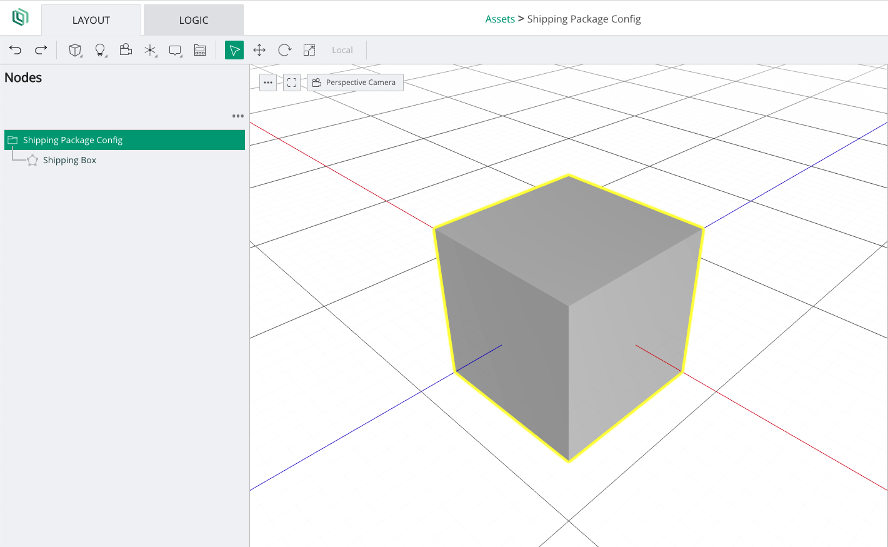Screen dimensions: 888x547
Task: Click the Assets breadcrumb link
Action: (x=500, y=19)
